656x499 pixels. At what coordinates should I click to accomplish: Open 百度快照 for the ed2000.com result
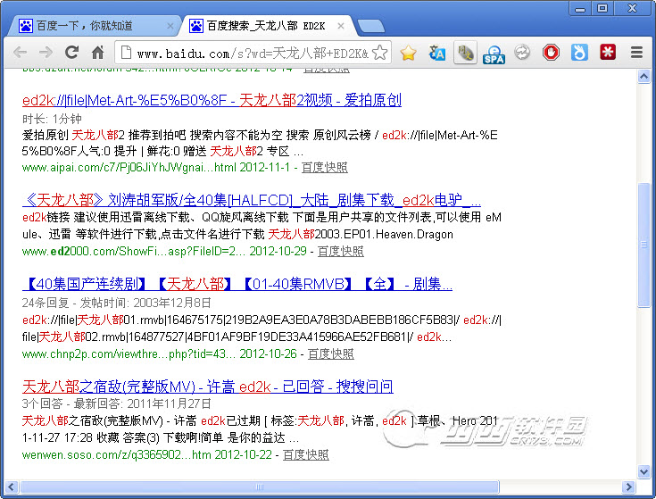(341, 251)
